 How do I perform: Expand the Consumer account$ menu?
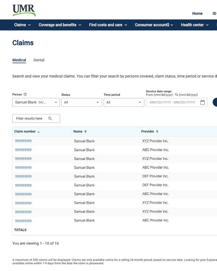154,25
